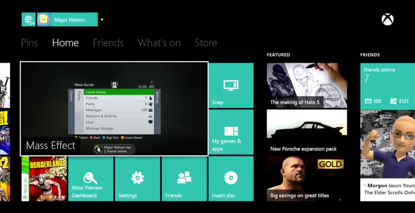Click the Xbox Guide profile picture icon
Screen dimensions: 415x213
pyautogui.click(x=114, y=85)
